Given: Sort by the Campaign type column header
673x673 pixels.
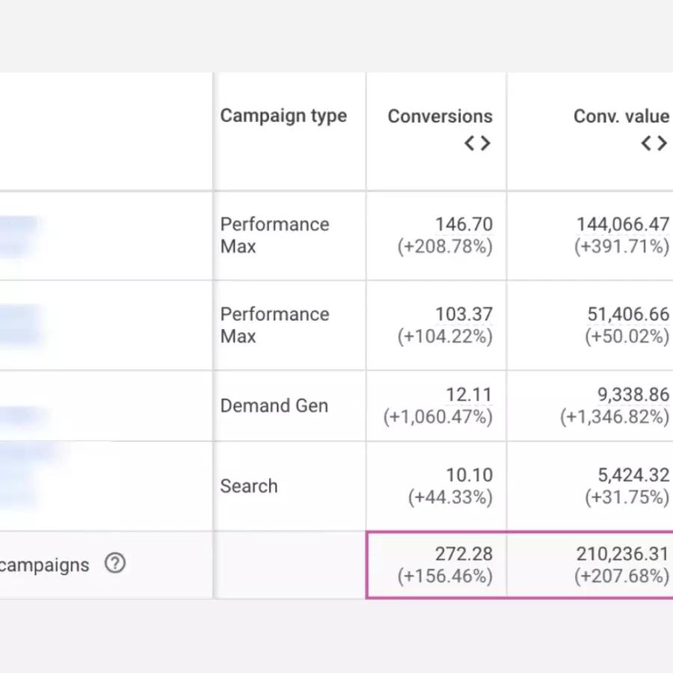Looking at the screenshot, I should point(283,116).
